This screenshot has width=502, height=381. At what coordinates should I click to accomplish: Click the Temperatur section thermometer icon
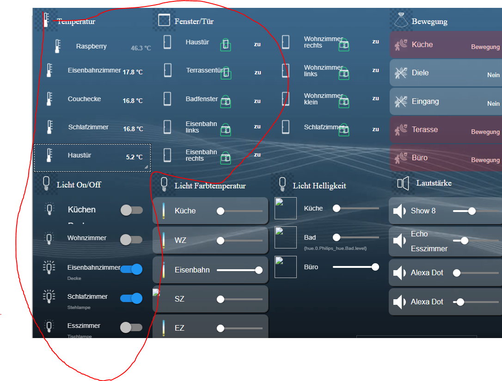pos(46,20)
